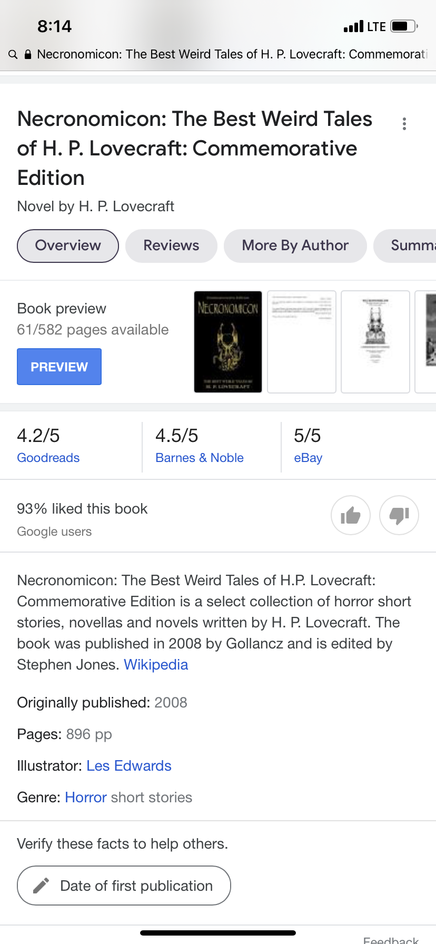
Task: Tap the blue PREVIEW button
Action: [59, 367]
